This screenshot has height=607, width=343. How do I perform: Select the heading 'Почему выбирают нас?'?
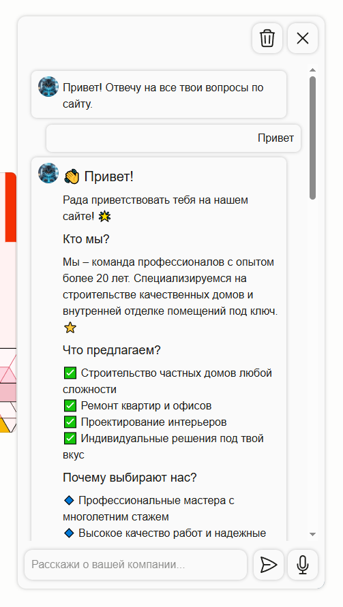(130, 478)
